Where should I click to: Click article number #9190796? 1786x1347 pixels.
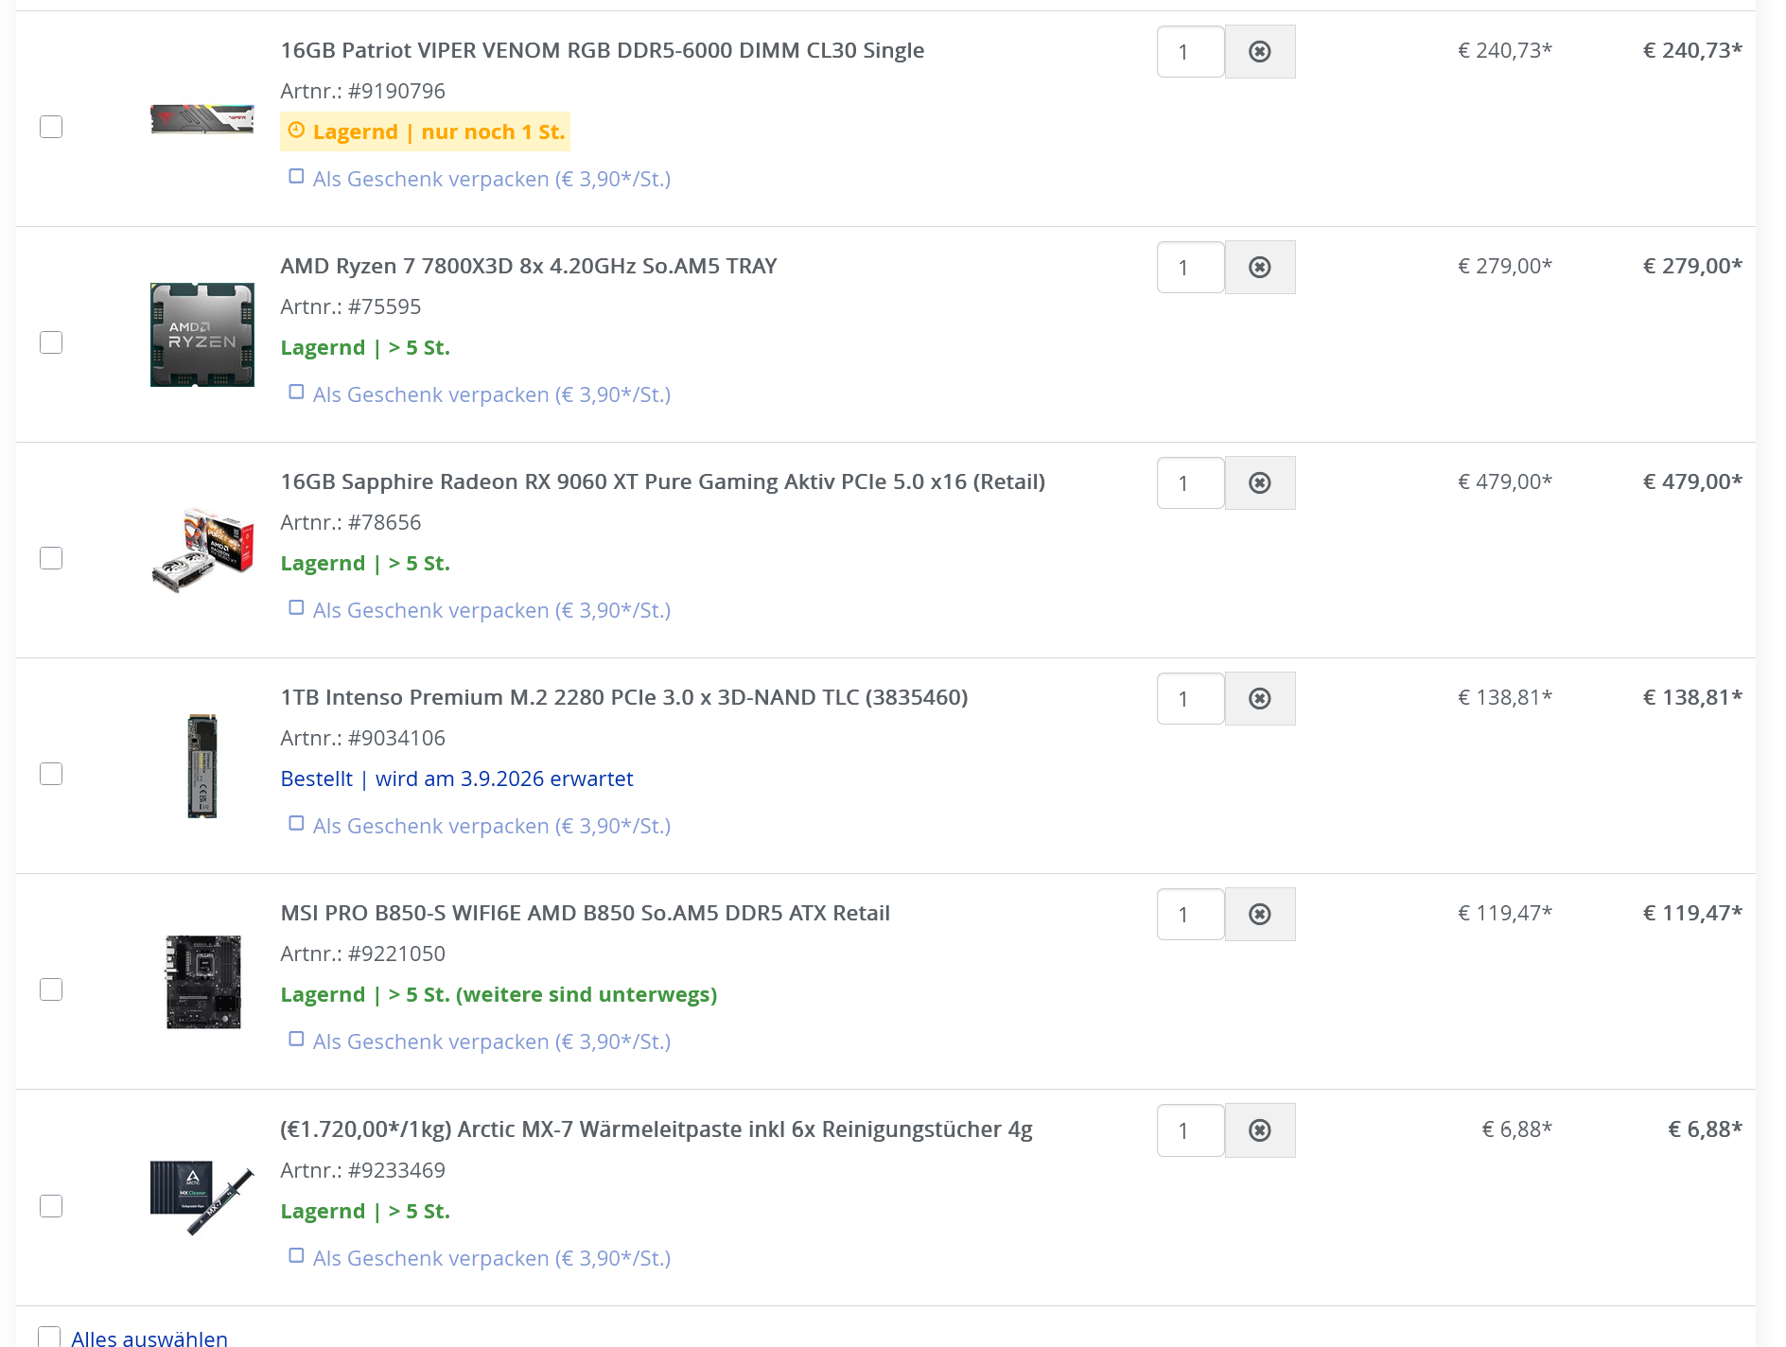396,91
